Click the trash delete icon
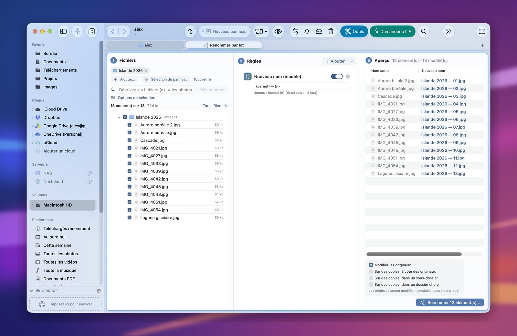The height and width of the screenshot is (336, 517). pyautogui.click(x=331, y=31)
